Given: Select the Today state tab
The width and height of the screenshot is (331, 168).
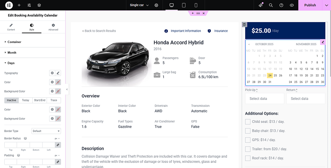Looking at the screenshot, I should [26, 100].
